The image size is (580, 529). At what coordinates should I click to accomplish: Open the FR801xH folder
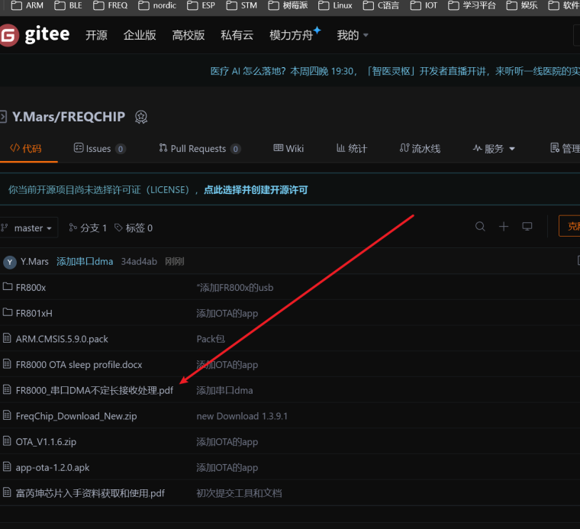point(34,313)
